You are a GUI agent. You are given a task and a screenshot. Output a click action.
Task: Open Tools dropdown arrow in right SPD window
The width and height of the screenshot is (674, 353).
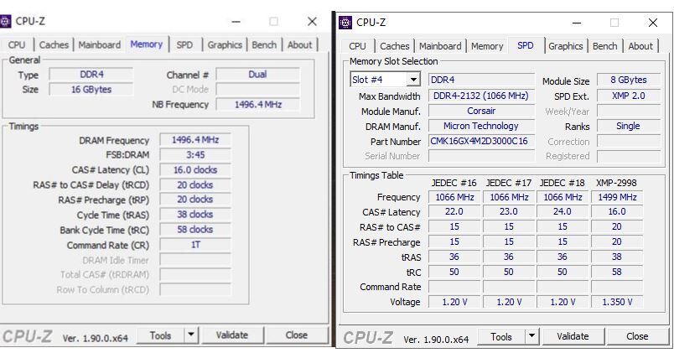point(531,335)
